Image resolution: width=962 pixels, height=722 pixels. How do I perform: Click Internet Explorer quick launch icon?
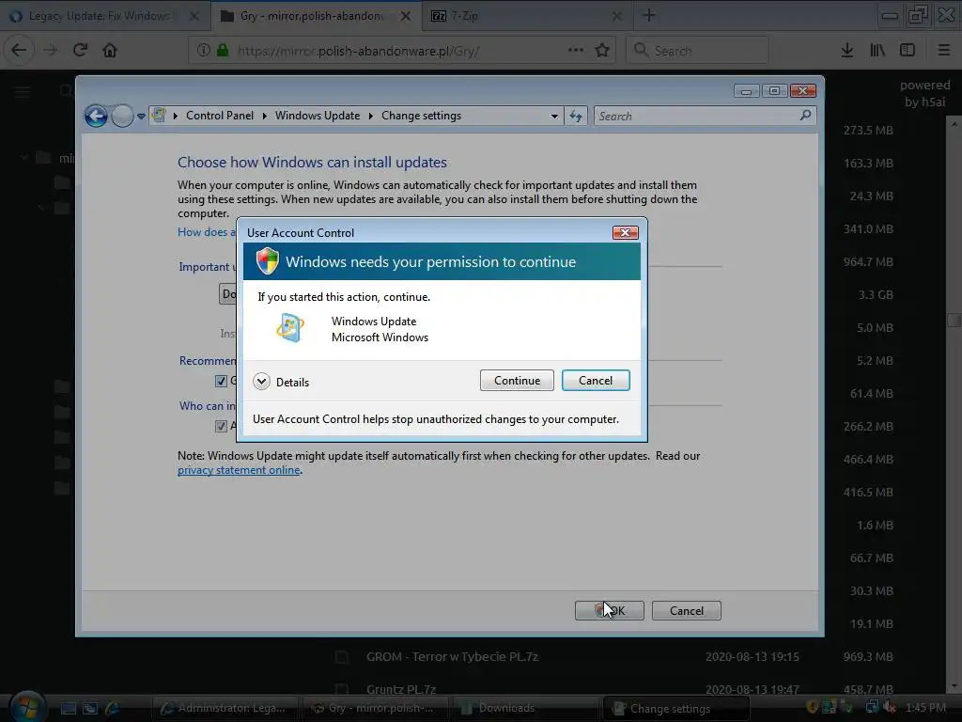113,709
